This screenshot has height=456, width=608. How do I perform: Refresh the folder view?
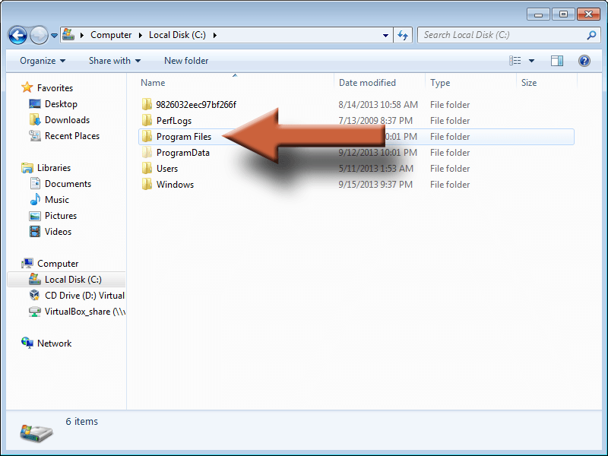(403, 35)
